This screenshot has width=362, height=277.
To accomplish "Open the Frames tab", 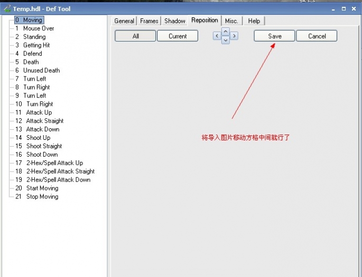I will coord(149,21).
